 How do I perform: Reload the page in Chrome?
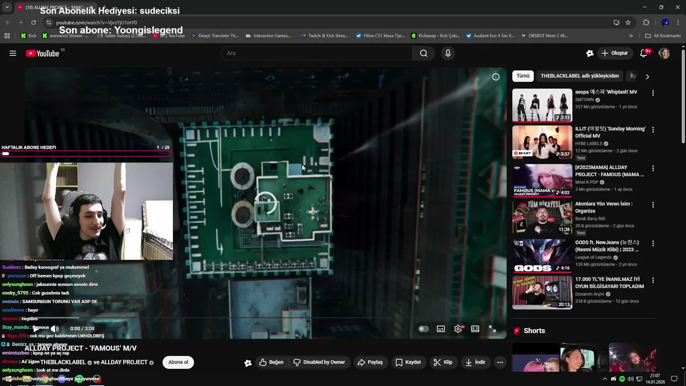(x=33, y=23)
